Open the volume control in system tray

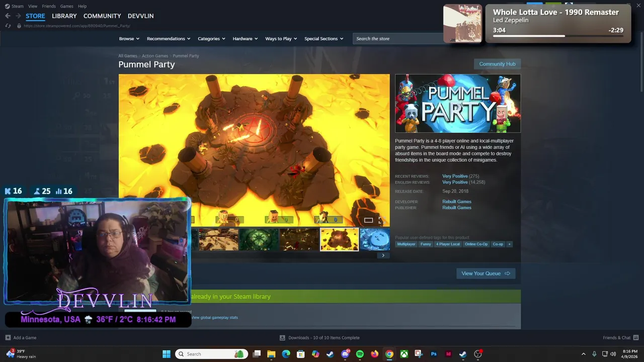[613, 354]
